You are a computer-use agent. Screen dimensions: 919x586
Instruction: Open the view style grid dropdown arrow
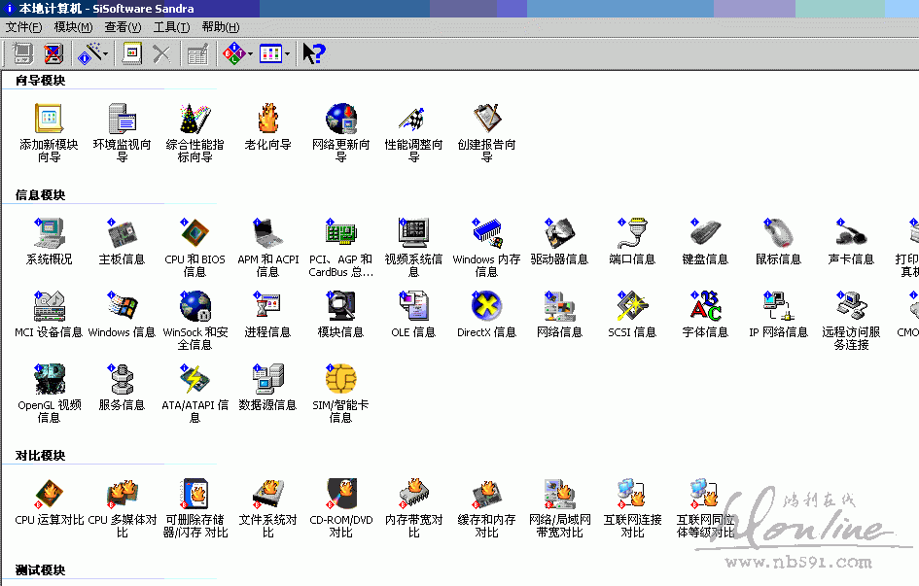click(x=287, y=54)
